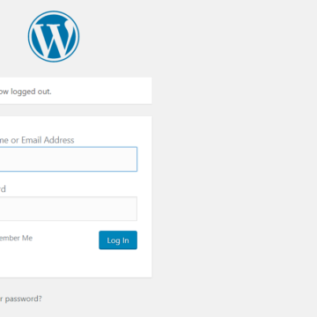Open the Lost your password link
The image size is (317, 317).
(20, 299)
